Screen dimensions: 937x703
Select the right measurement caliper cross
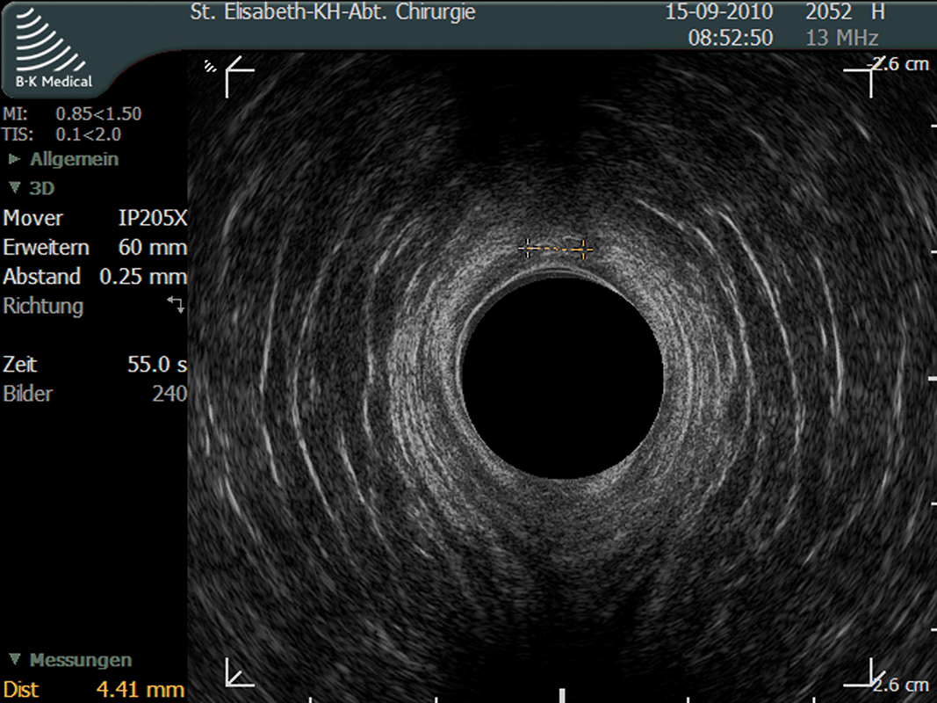tap(583, 249)
